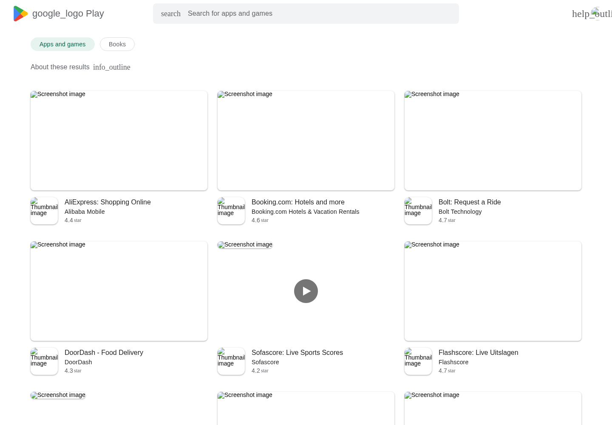Open DoorDash - Food Delivery title
Screen dimensions: 612x425
pos(104,353)
